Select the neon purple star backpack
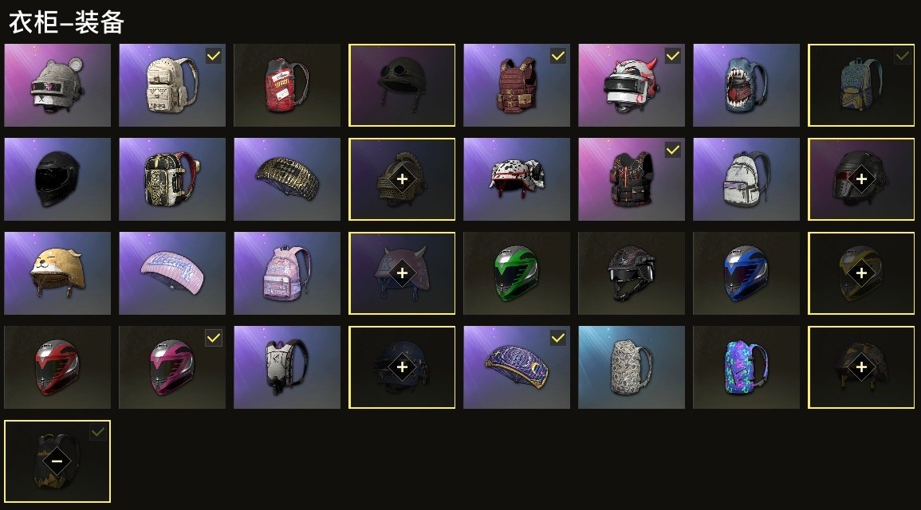This screenshot has width=921, height=510. [746, 367]
